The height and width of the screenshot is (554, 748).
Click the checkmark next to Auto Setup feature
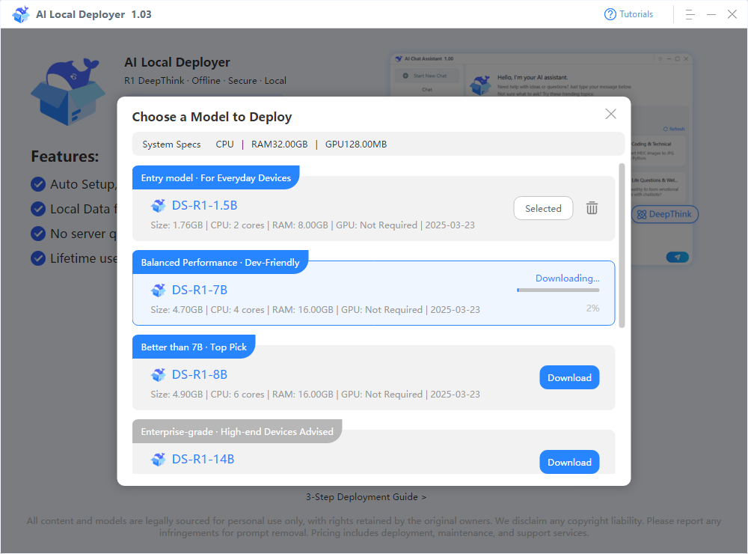tap(37, 184)
